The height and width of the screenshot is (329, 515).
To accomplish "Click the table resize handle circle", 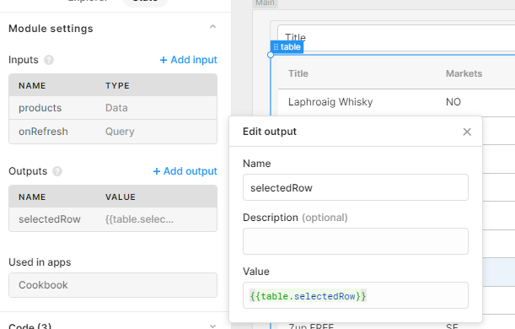I will click(271, 55).
